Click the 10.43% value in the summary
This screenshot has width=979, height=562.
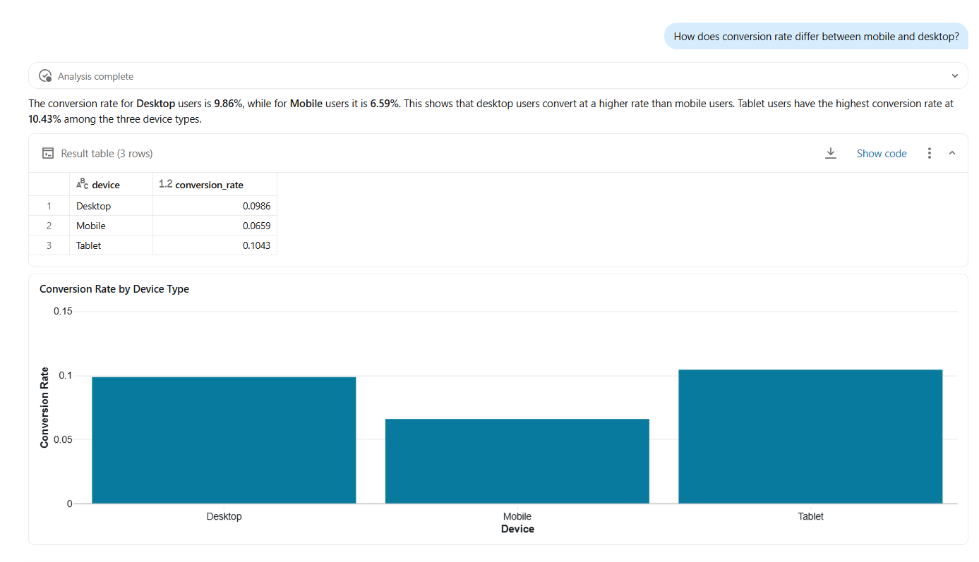(x=44, y=119)
